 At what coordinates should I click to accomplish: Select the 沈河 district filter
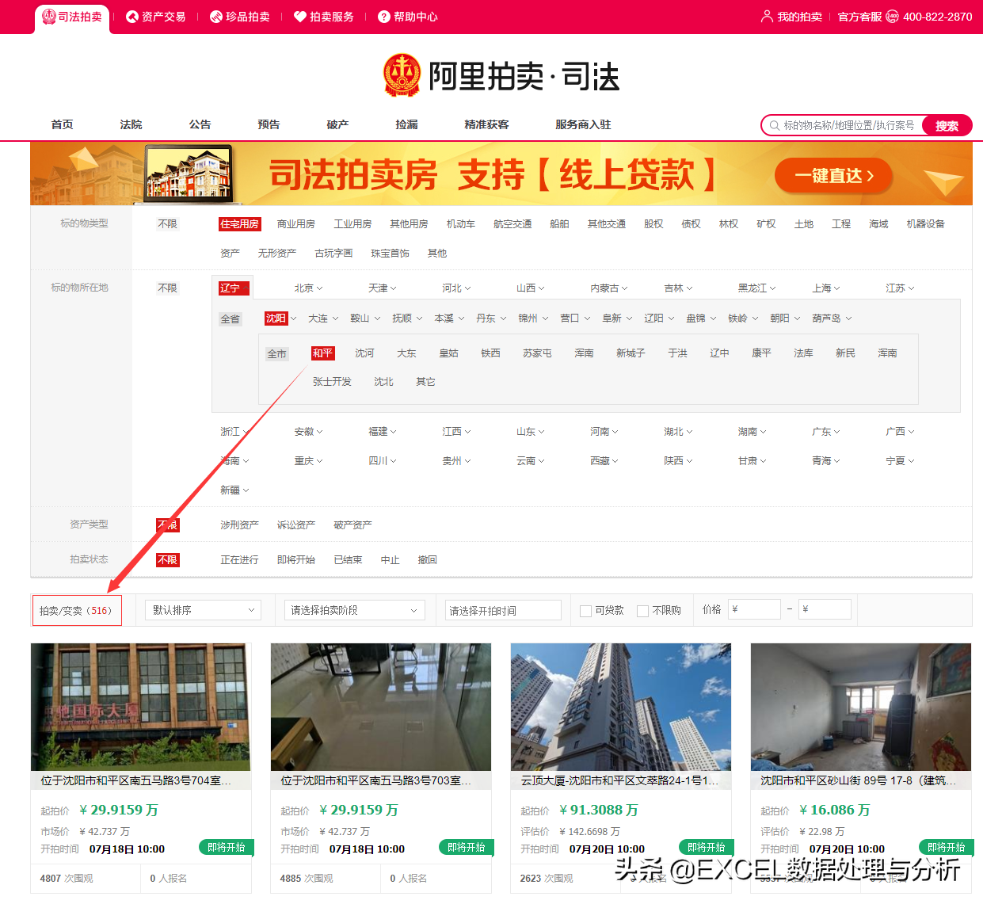coord(364,353)
